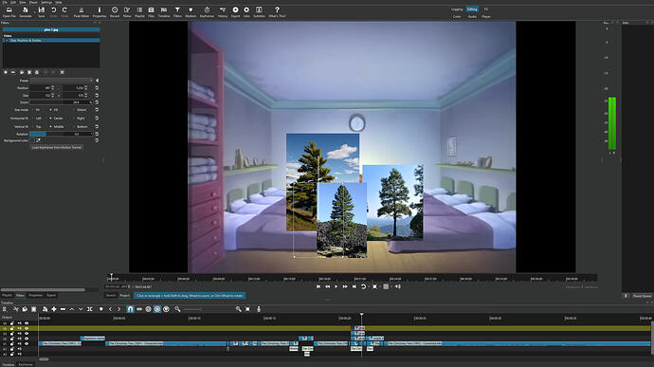Click Load Keyframes from Motion Tracker
The image size is (654, 367).
(x=57, y=147)
